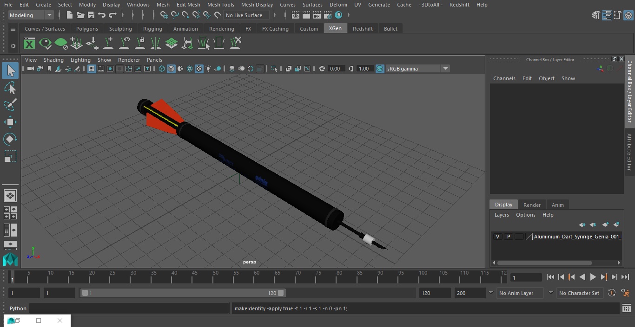Image resolution: width=635 pixels, height=327 pixels.
Task: Click the playback range slider bar
Action: pyautogui.click(x=183, y=293)
